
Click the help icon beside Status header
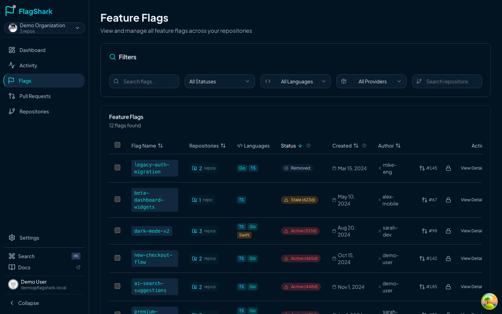[309, 145]
